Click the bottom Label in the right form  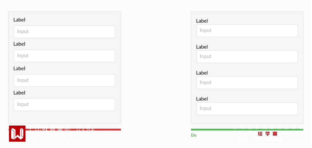click(202, 99)
